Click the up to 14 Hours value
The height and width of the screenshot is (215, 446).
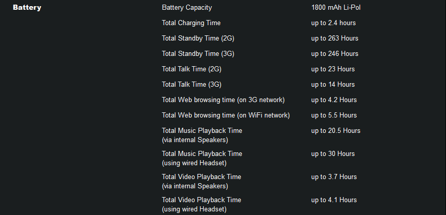click(x=333, y=84)
